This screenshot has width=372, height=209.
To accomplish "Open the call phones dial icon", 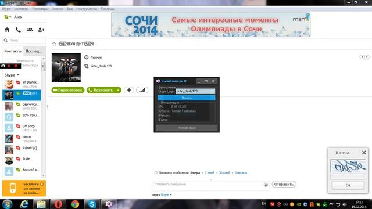I will [x=18, y=30].
